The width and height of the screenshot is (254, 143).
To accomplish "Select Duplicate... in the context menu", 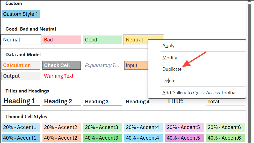I will 173,69.
